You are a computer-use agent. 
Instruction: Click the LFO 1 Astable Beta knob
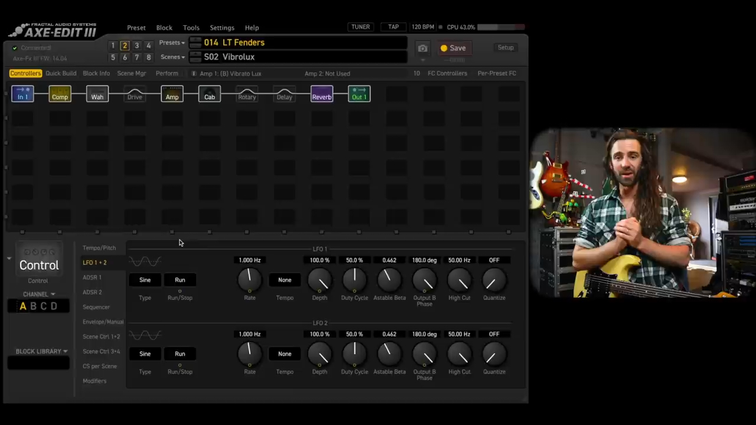[x=389, y=280]
